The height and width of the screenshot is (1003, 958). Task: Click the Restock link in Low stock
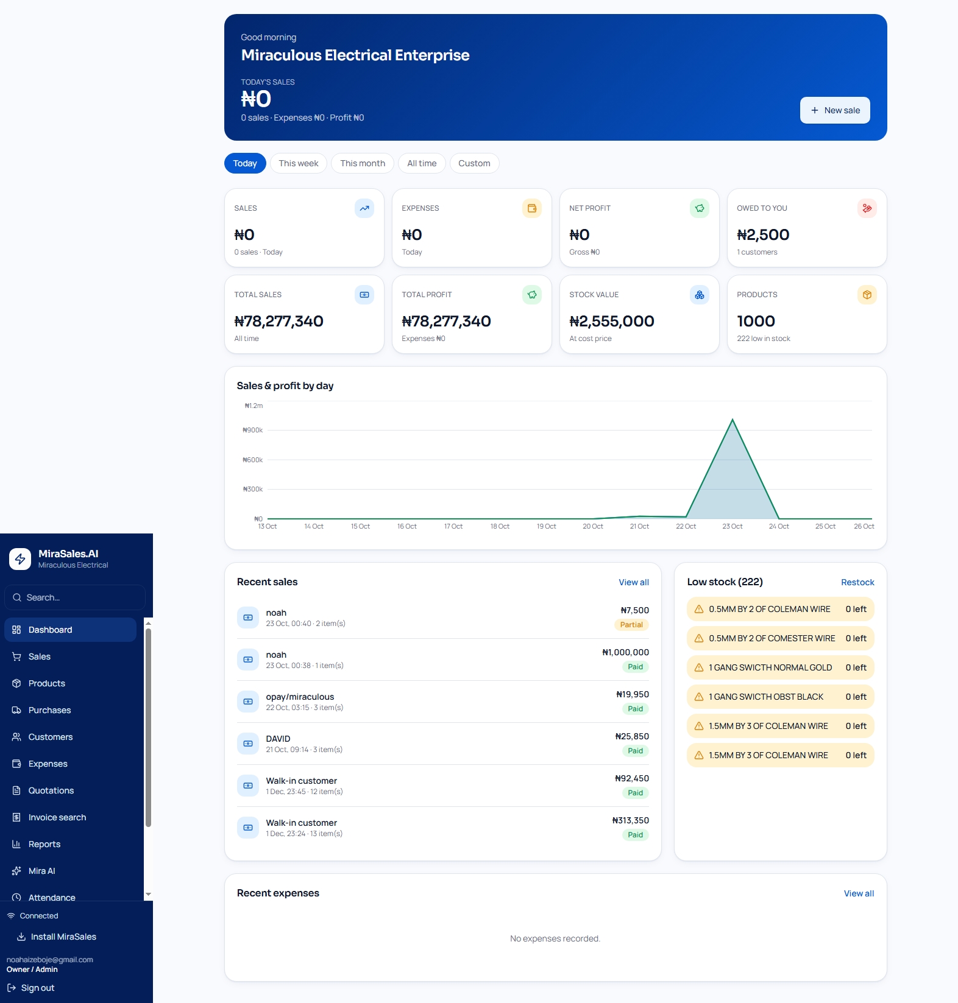(857, 582)
